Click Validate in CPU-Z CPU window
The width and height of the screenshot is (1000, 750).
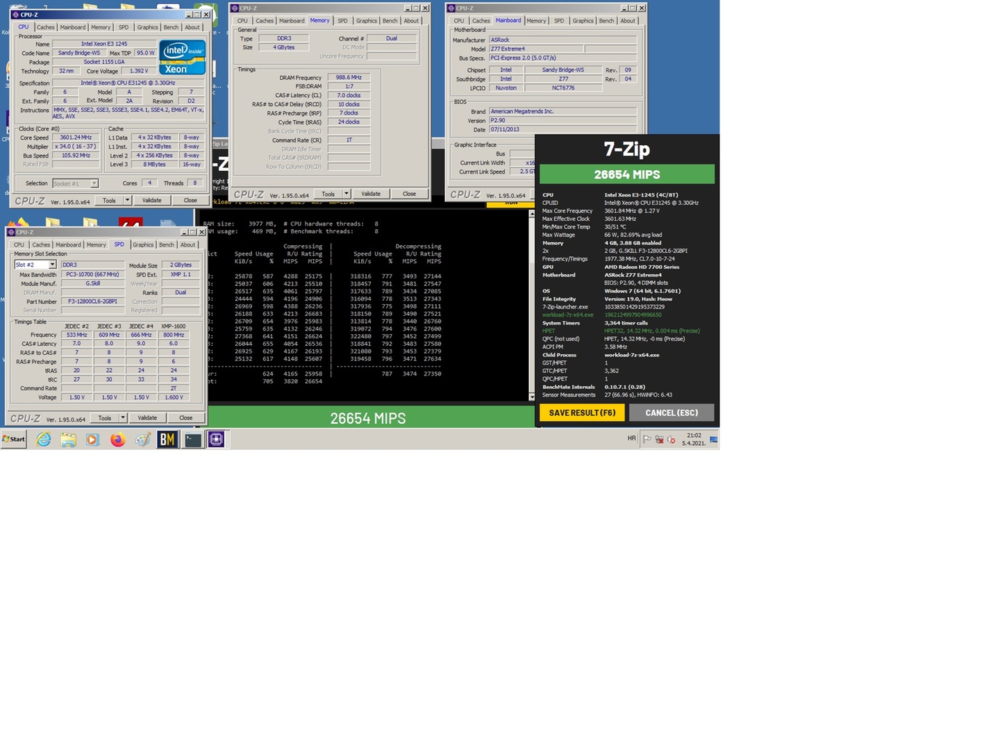click(152, 200)
